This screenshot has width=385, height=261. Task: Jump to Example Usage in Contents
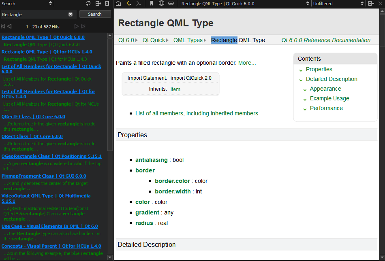329,98
